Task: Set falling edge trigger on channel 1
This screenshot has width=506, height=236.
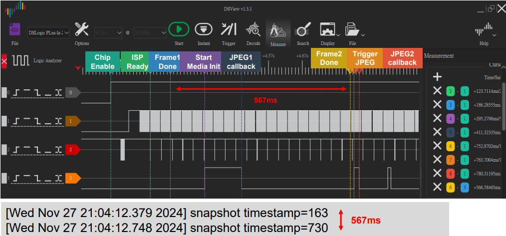Action: (x=39, y=121)
